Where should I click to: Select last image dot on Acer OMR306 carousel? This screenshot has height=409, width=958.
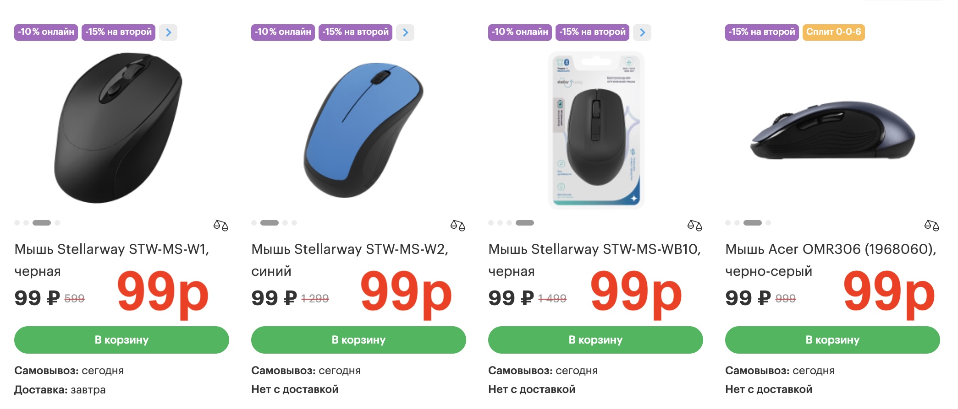[768, 223]
